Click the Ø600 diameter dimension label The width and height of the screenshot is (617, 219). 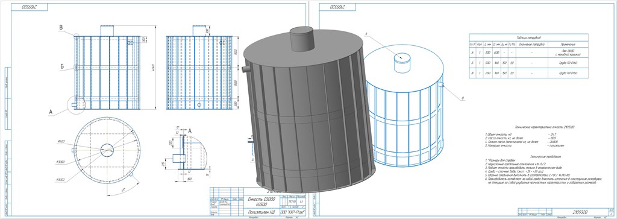61,141
